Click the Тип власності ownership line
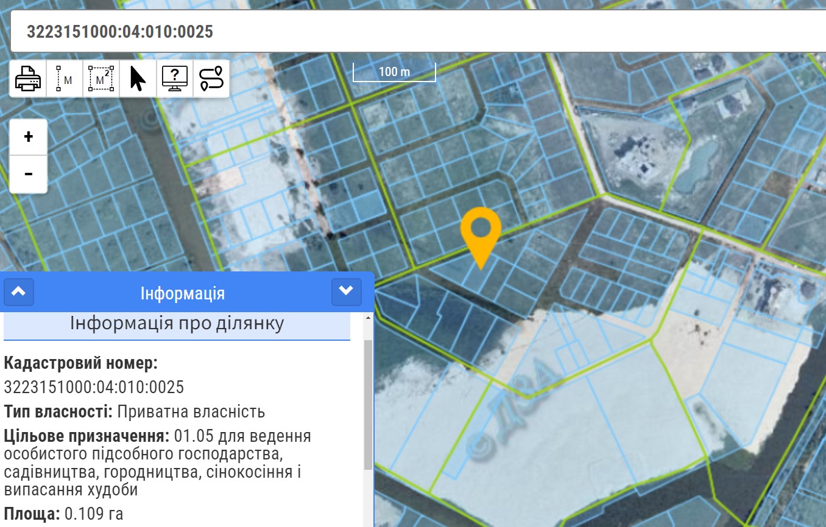Viewport: 826px width, 527px height. (134, 411)
